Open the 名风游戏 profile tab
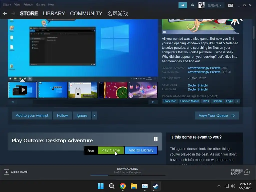This screenshot has height=192, width=256. click(117, 13)
